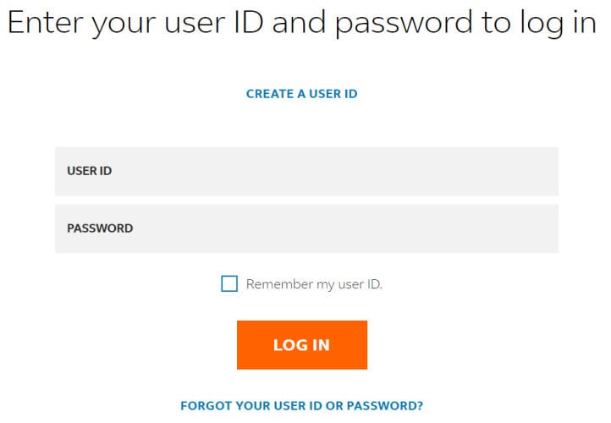Start account recovery via forgot password link
The height and width of the screenshot is (423, 611).
pos(301,405)
